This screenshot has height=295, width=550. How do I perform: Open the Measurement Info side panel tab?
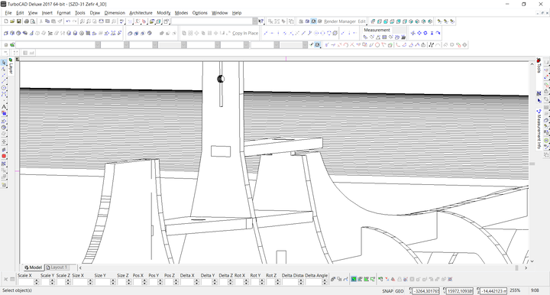click(539, 128)
